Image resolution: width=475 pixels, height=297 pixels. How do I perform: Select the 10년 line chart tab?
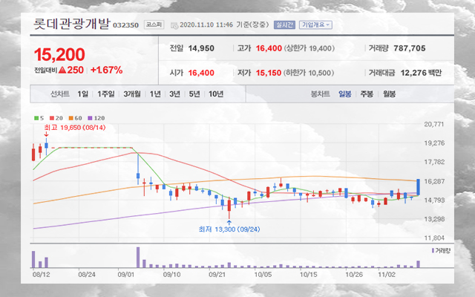tap(216, 94)
